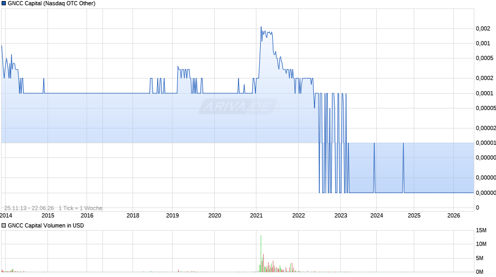
Task: Click the 0,002 price axis label
Action: point(483,29)
